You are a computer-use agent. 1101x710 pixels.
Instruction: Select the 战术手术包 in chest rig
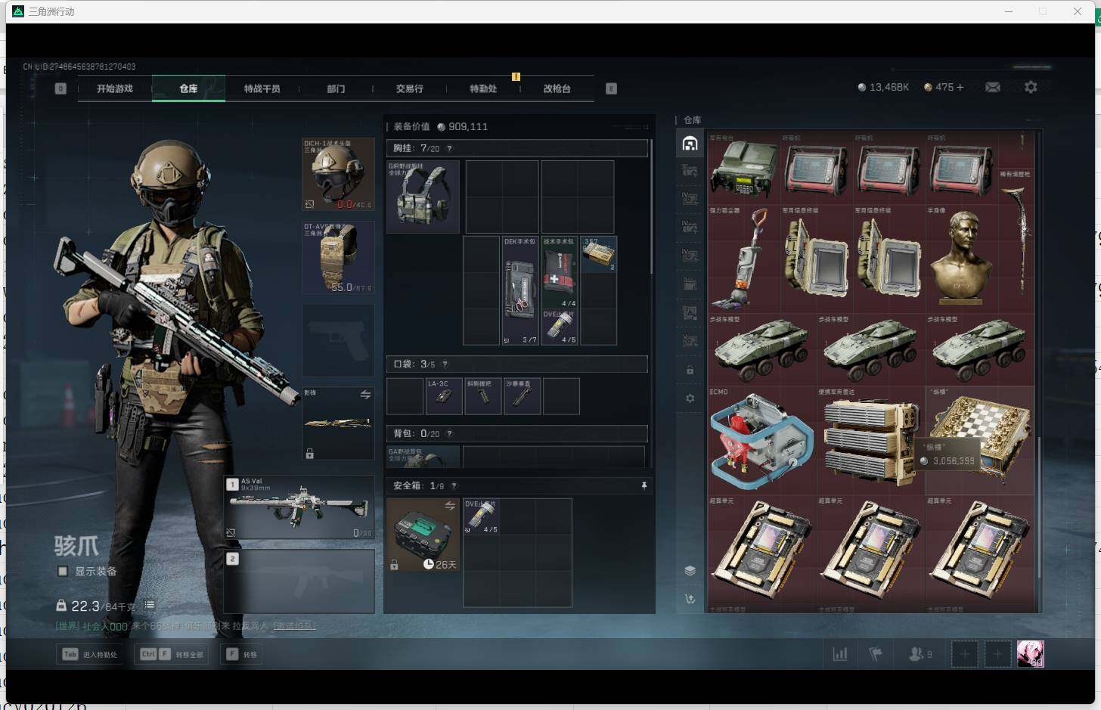tap(560, 272)
